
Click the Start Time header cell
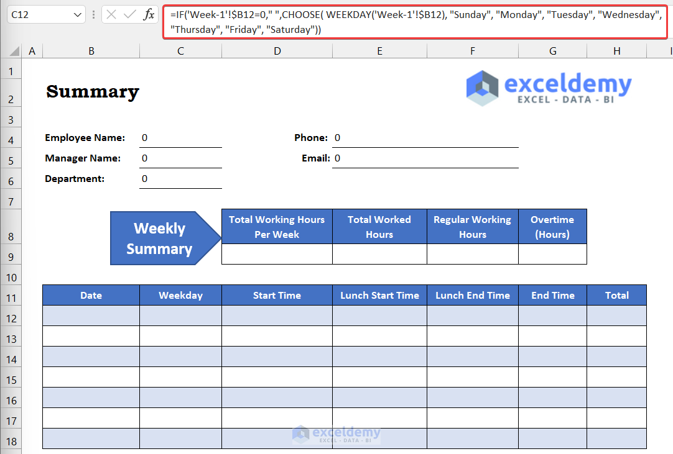pyautogui.click(x=277, y=295)
